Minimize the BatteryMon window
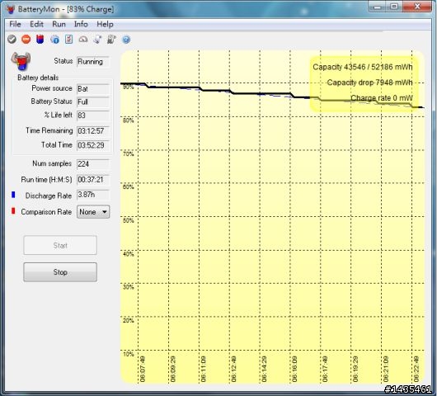The image size is (437, 396). tap(377, 7)
